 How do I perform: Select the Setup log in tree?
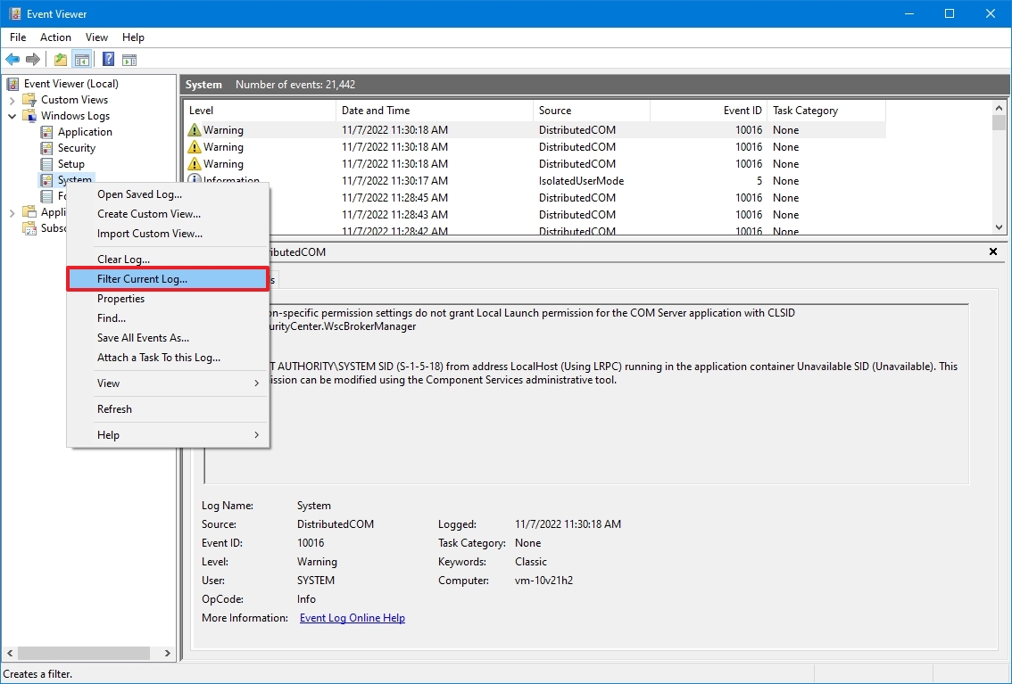(x=71, y=164)
